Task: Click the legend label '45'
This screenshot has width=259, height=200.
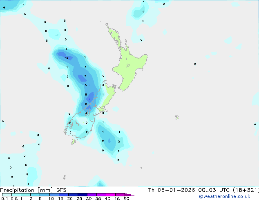Action: tap(117, 198)
